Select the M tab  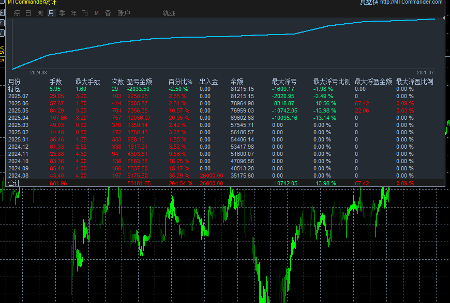(96, 13)
